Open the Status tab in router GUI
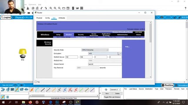The height and width of the screenshot is (105, 188). [138, 35]
